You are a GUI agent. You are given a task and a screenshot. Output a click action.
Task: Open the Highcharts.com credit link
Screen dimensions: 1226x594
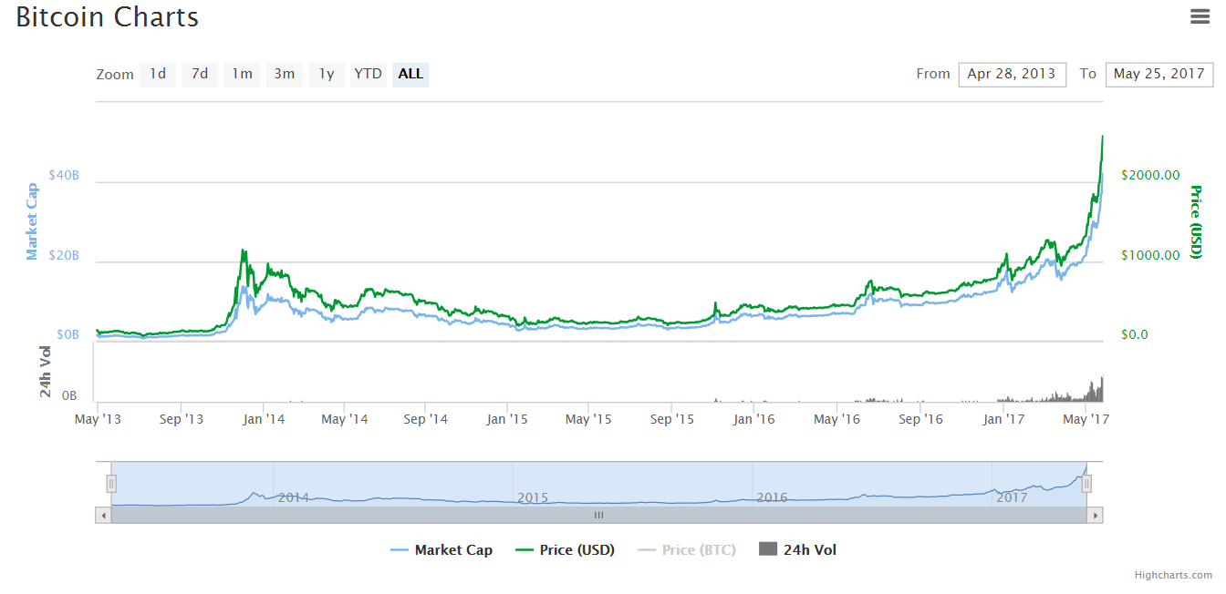click(x=1173, y=575)
